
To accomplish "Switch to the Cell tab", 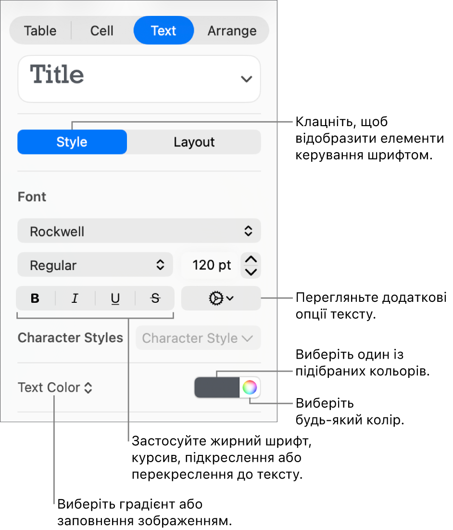I will (x=102, y=31).
